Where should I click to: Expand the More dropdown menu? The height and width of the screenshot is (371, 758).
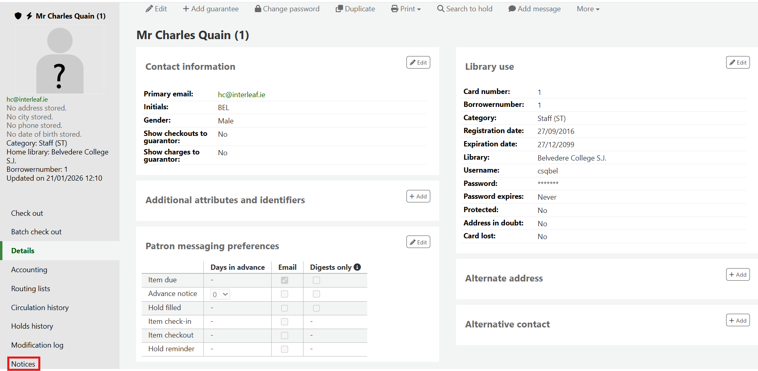pos(588,9)
